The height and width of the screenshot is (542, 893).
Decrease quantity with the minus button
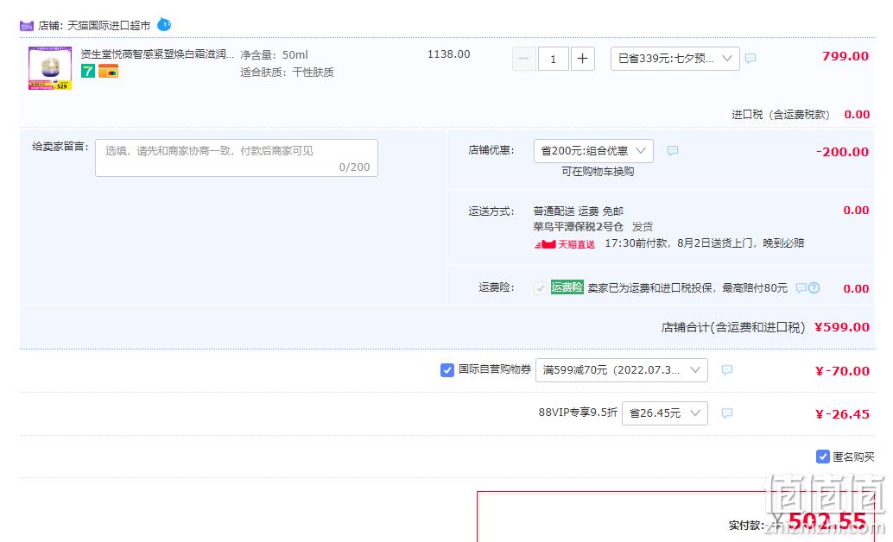tap(524, 59)
